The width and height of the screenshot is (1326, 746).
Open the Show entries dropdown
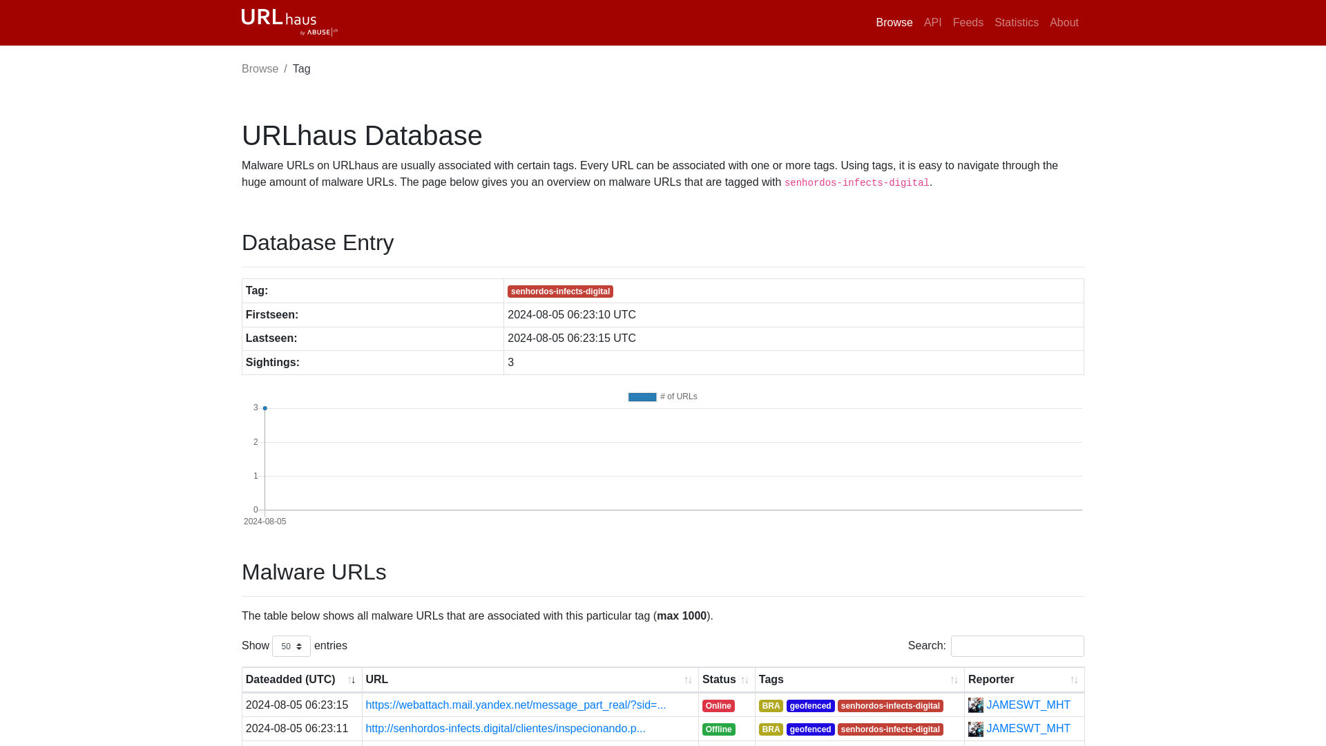click(291, 647)
